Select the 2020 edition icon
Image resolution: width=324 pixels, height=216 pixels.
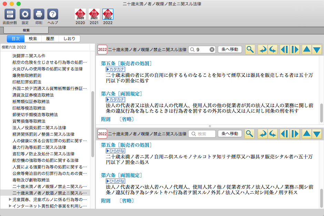80,14
